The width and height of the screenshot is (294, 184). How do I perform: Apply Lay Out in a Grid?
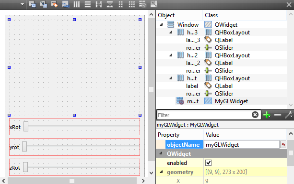132,4
